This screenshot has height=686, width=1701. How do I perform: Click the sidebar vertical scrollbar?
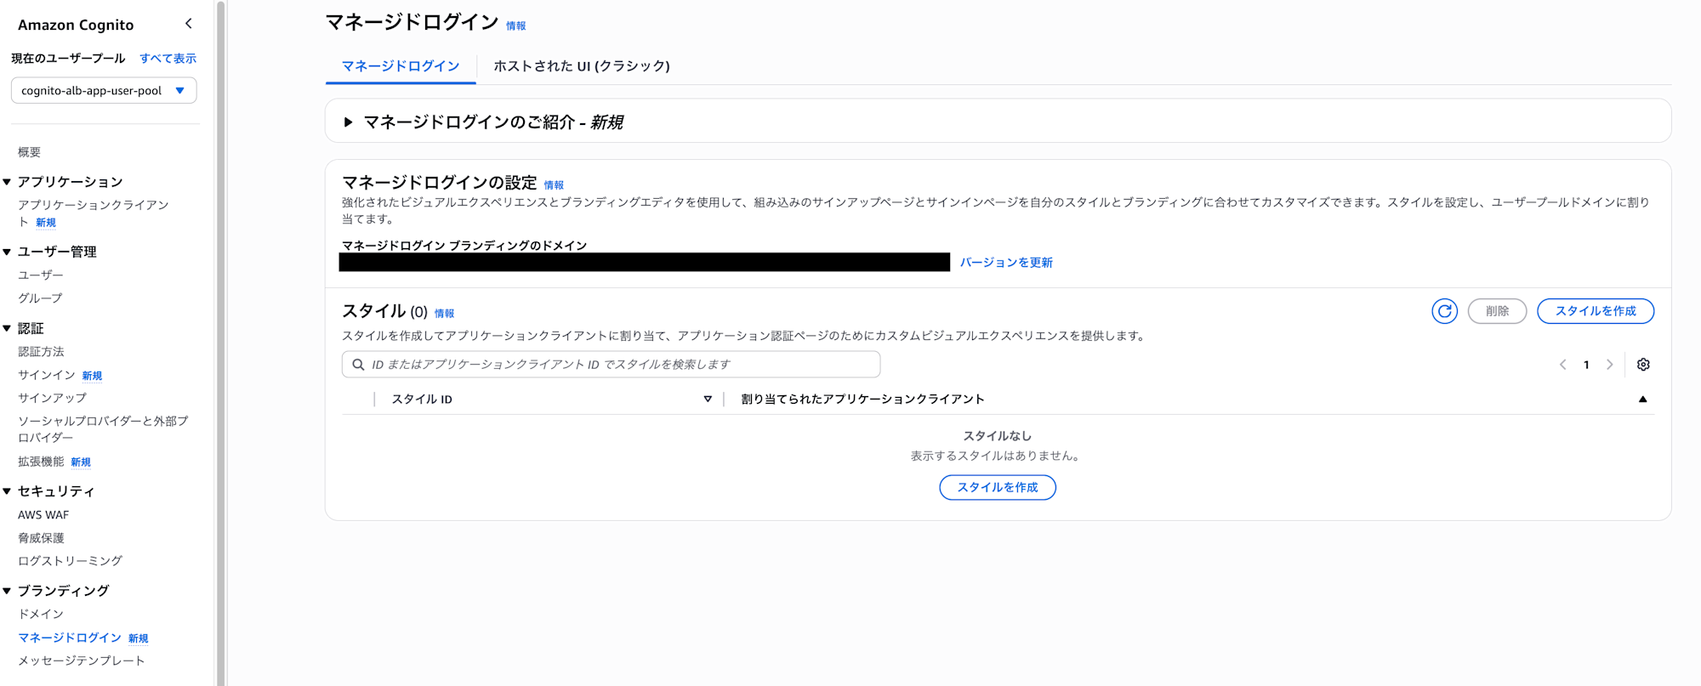tap(220, 343)
